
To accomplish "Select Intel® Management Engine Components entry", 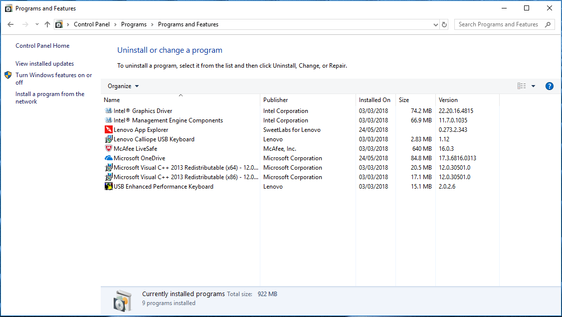I will coord(168,120).
